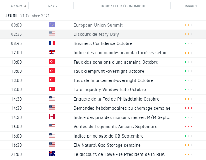This screenshot has width=206, height=160.
Task: Click the Pays column header
Action: [52, 6]
